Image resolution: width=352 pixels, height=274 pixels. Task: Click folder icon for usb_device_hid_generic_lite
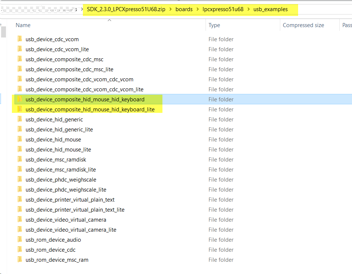pos(20,129)
